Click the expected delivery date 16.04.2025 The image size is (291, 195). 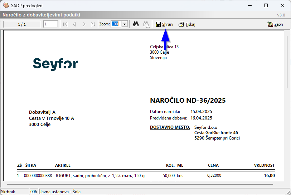coord(202,118)
